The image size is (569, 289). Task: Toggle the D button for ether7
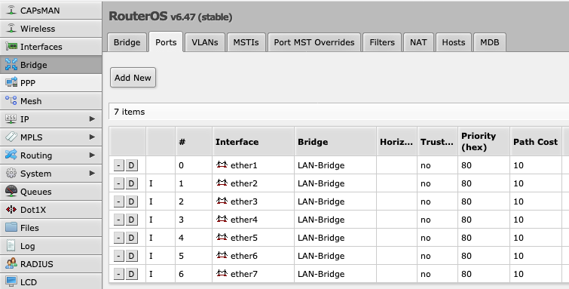point(132,274)
